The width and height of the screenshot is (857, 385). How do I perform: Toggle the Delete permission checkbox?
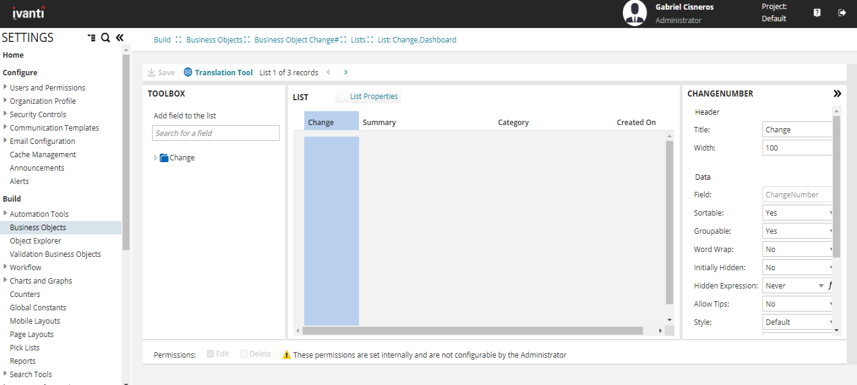click(244, 354)
